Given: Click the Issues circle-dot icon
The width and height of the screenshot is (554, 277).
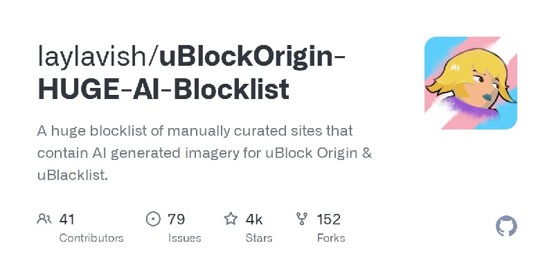Looking at the screenshot, I should coord(154,220).
